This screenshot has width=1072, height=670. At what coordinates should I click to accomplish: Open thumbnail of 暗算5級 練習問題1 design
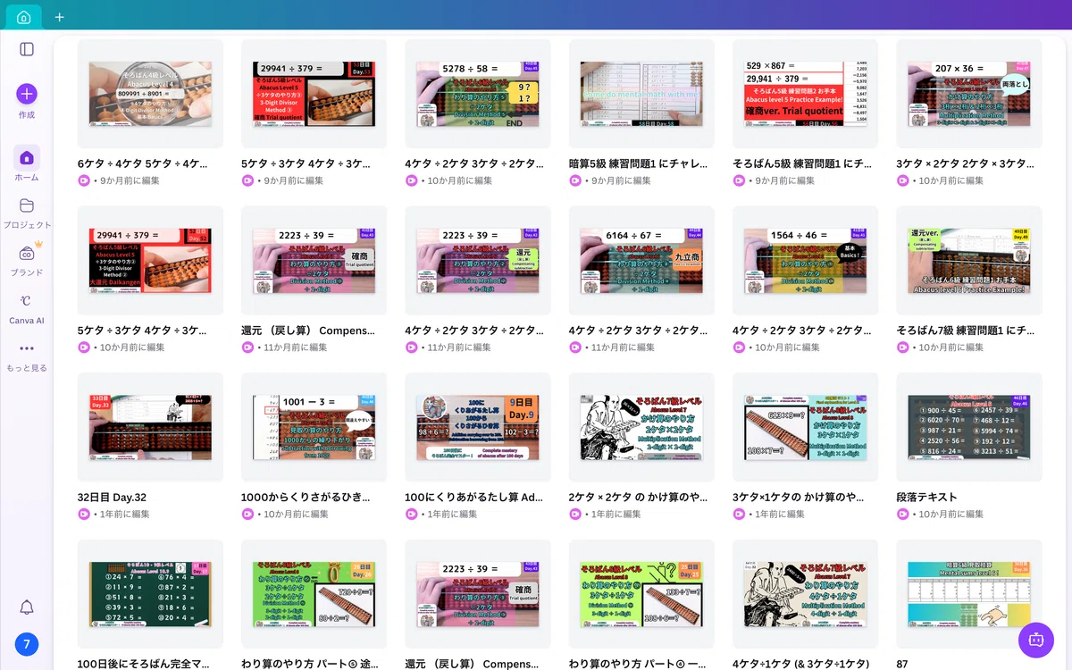[x=641, y=93]
